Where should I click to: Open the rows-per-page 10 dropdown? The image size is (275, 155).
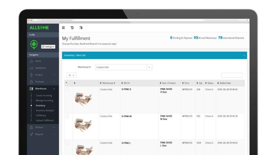71,75
